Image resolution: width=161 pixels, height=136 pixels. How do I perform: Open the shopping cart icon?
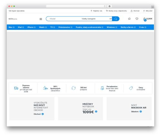coord(145,19)
